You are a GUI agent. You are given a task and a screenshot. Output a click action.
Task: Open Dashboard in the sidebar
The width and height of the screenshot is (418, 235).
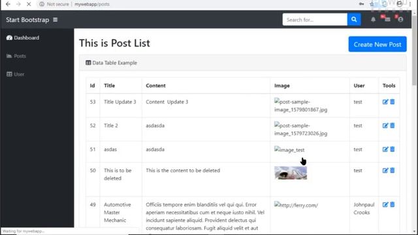tap(23, 38)
